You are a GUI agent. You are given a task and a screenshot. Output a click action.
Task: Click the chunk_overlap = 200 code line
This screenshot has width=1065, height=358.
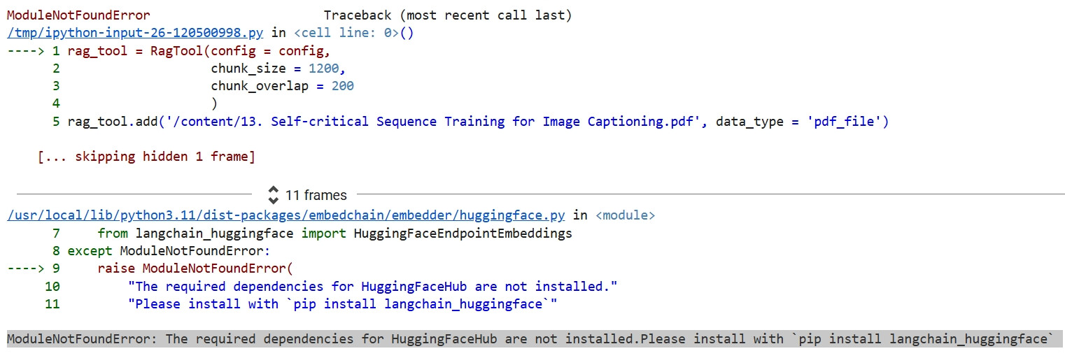click(283, 86)
